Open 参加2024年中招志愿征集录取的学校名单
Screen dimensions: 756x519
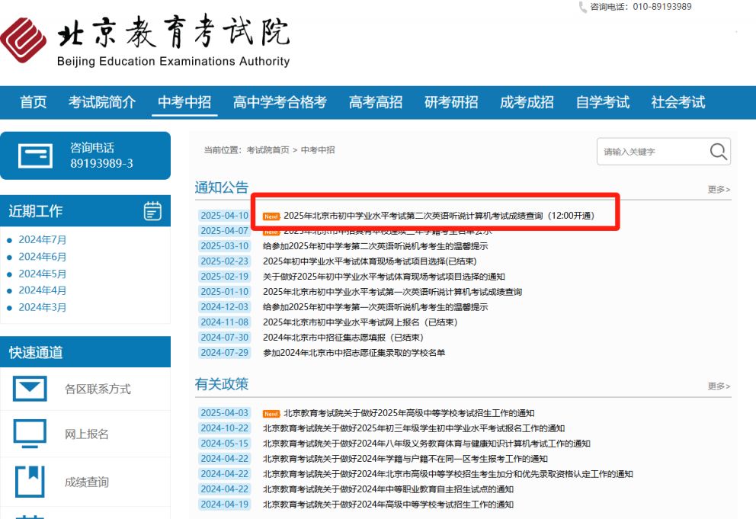pyautogui.click(x=354, y=353)
